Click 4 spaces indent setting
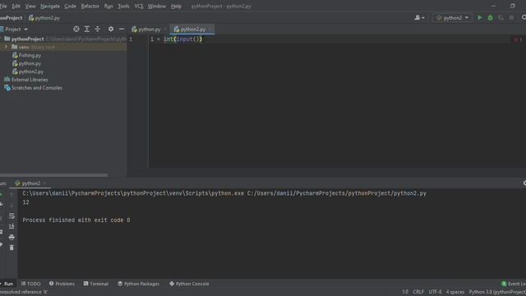The image size is (526, 296). point(454,292)
